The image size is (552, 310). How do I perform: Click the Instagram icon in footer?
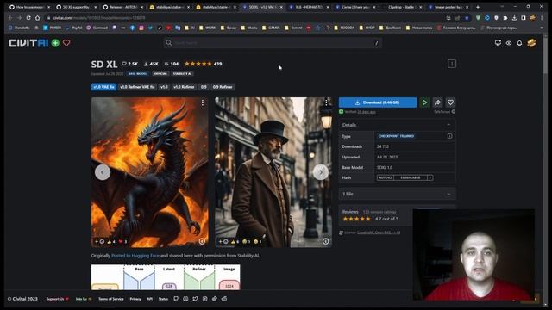pyautogui.click(x=205, y=299)
